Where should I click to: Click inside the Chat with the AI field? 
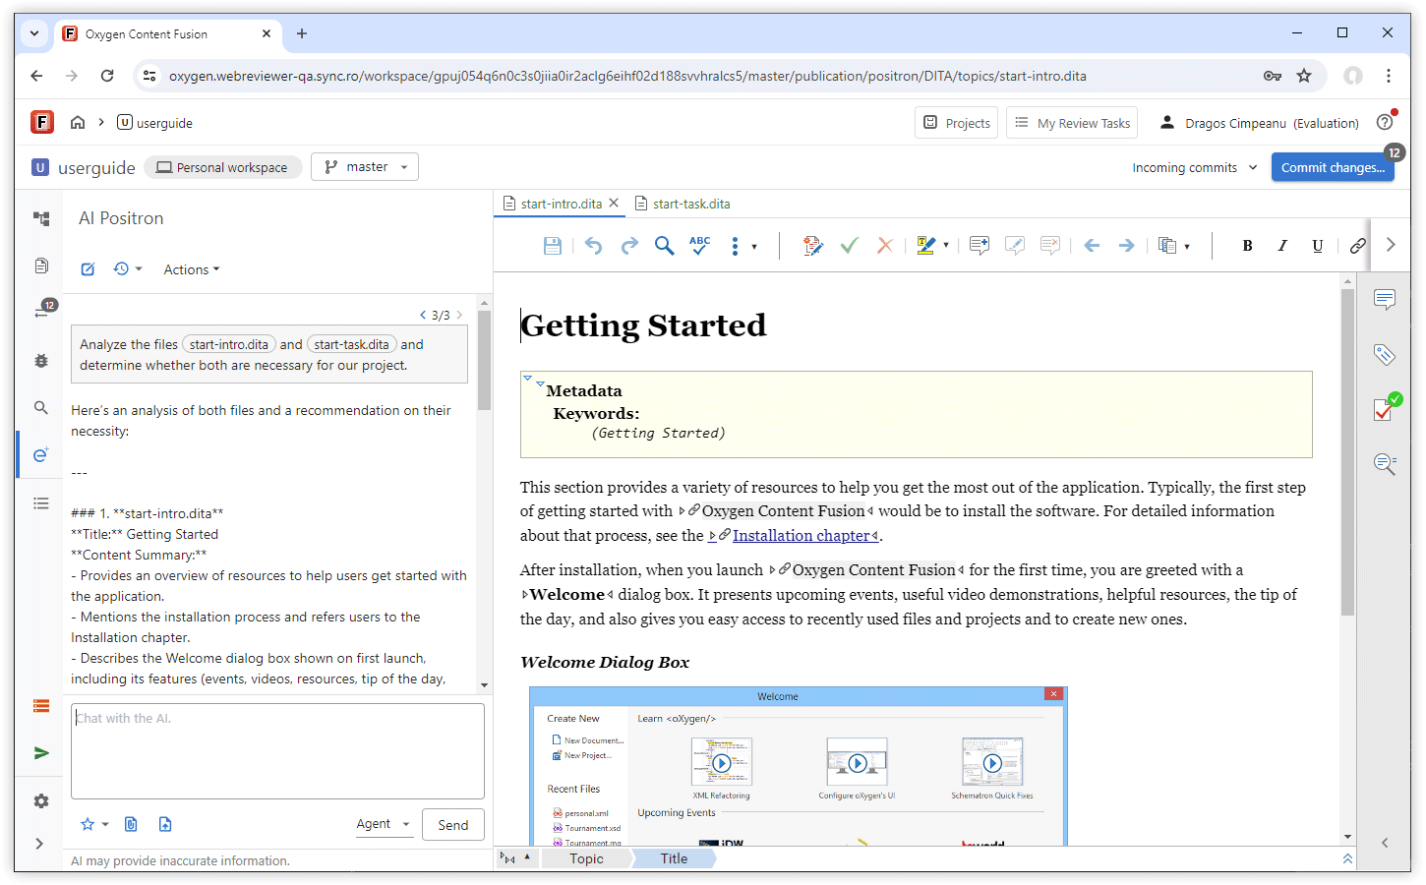pyautogui.click(x=277, y=750)
